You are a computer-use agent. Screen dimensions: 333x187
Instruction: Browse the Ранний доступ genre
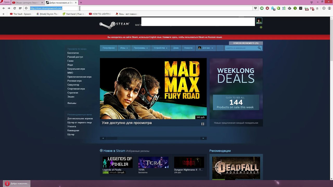tap(75, 57)
